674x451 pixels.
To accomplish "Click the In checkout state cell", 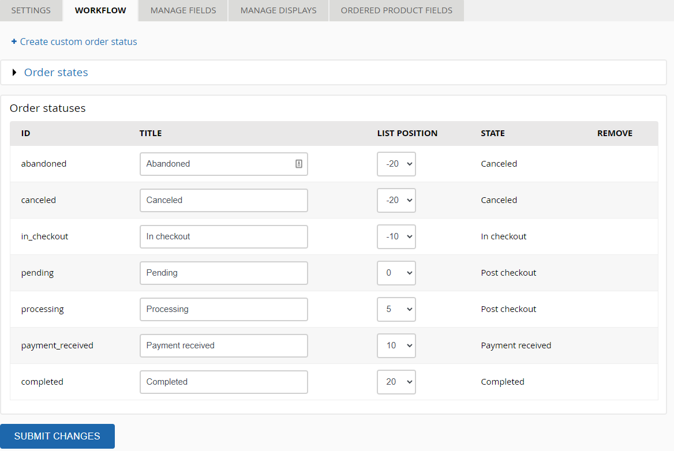I will [x=503, y=236].
